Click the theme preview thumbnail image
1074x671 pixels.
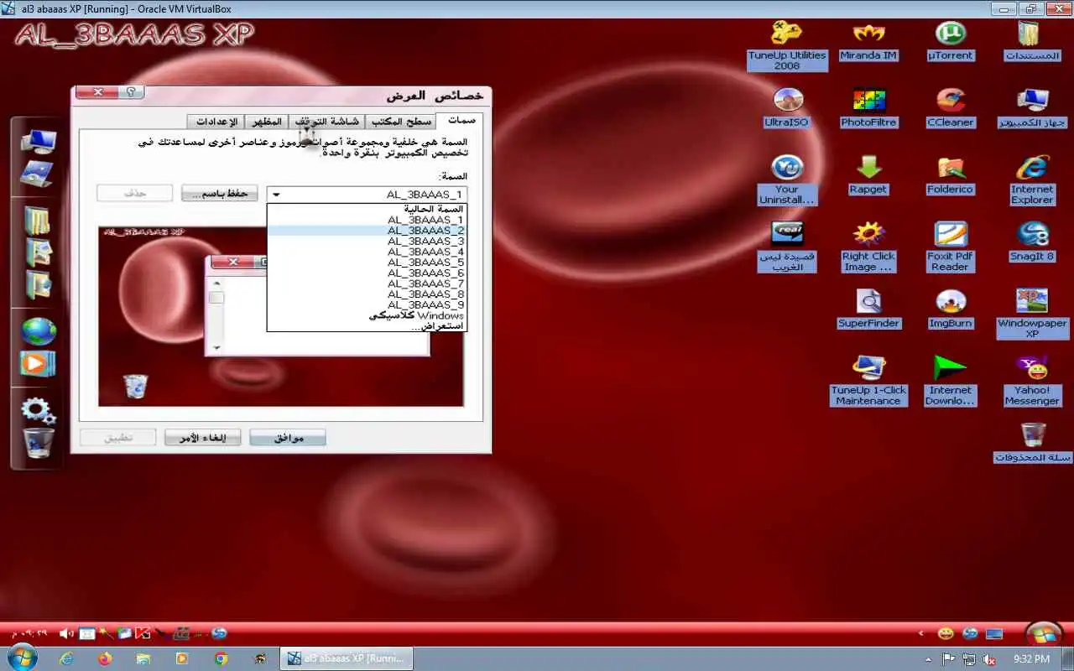(281, 316)
